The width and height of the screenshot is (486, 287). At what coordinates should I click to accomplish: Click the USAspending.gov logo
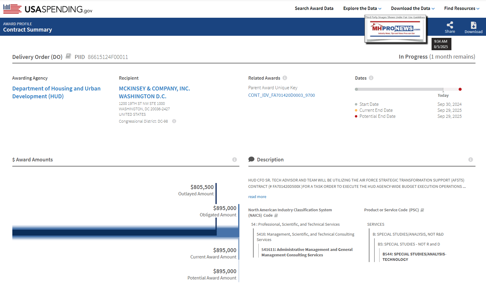(x=48, y=9)
